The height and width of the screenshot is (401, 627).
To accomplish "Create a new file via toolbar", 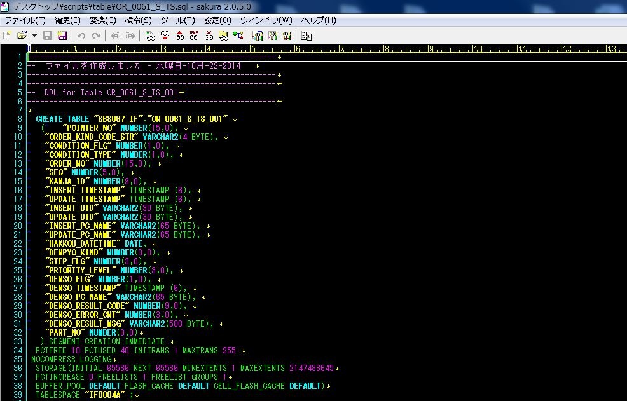I will (x=7, y=36).
